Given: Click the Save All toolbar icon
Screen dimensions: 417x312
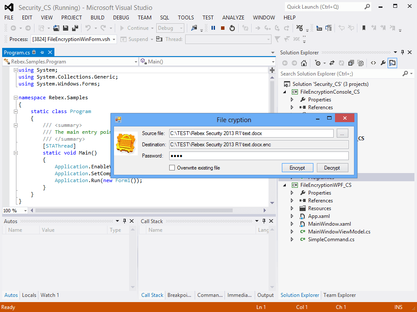Looking at the screenshot, I should point(75,28).
